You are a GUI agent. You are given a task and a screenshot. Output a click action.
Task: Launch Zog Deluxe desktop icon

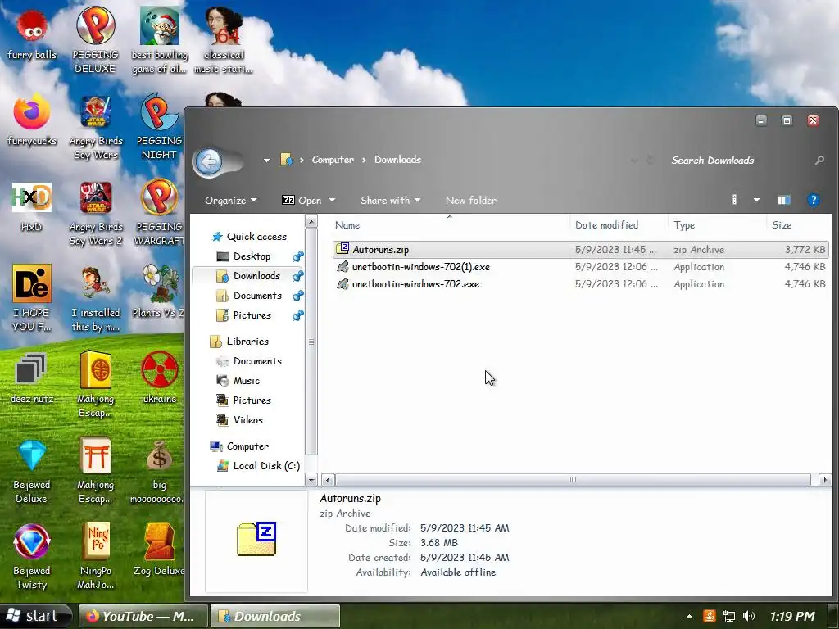point(159,550)
